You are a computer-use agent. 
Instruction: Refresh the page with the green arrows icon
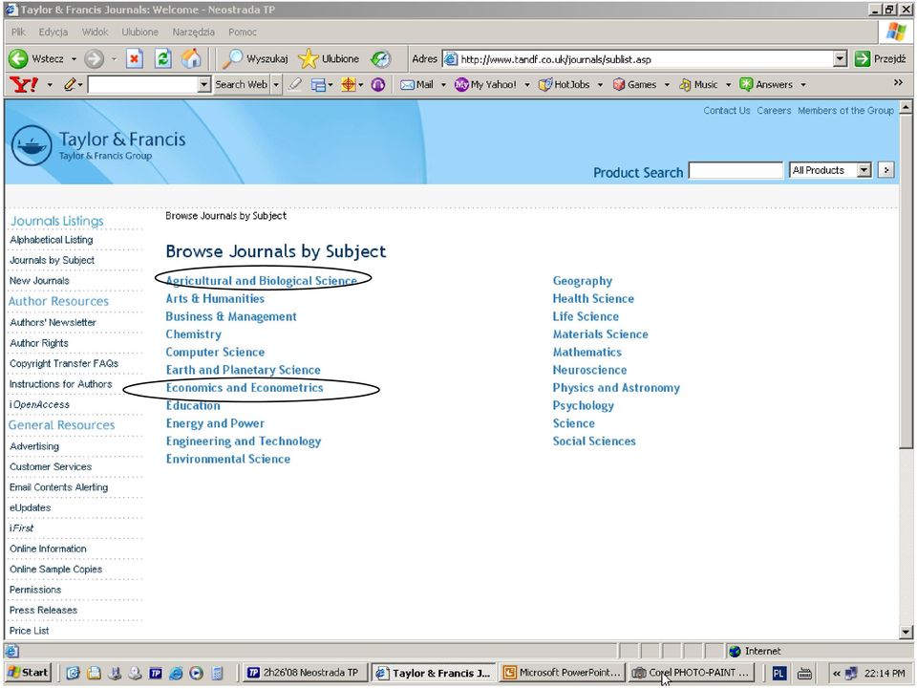162,58
